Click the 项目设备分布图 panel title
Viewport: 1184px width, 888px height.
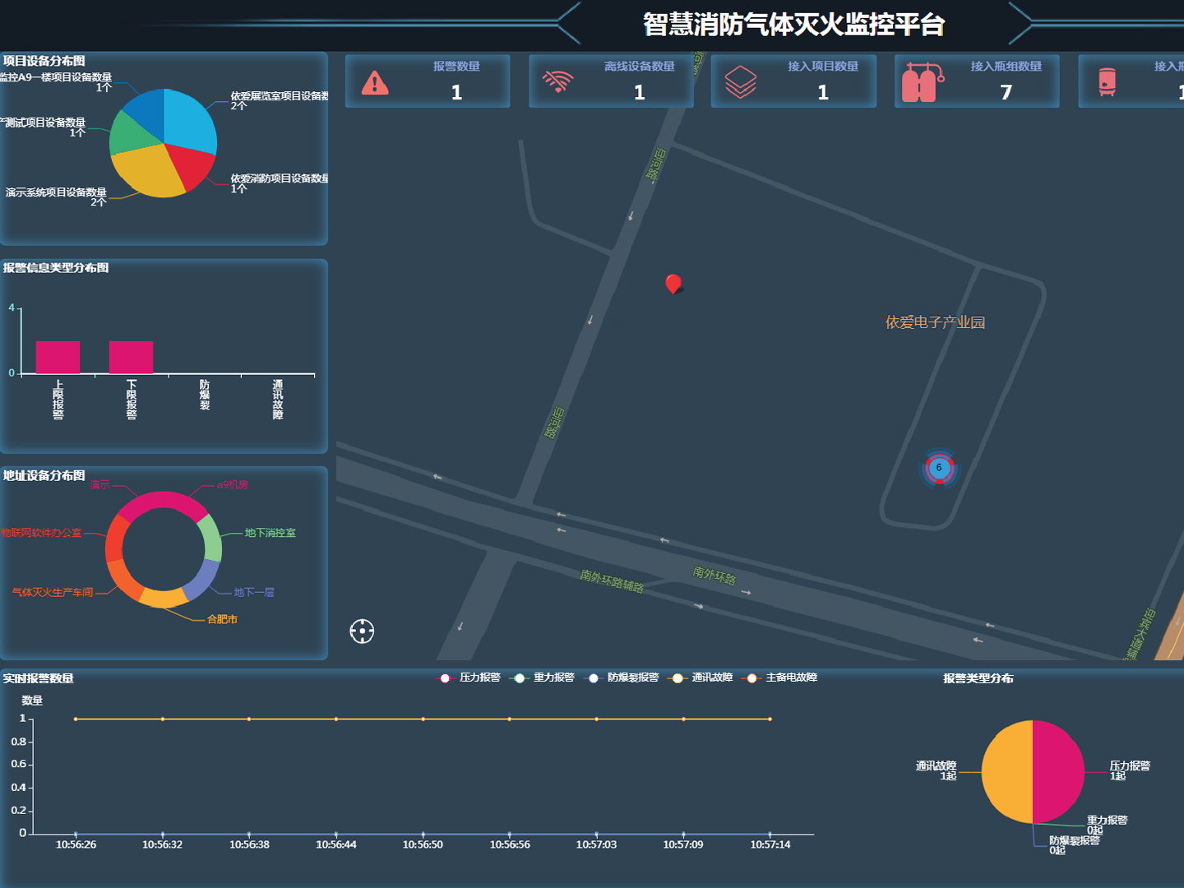44,61
